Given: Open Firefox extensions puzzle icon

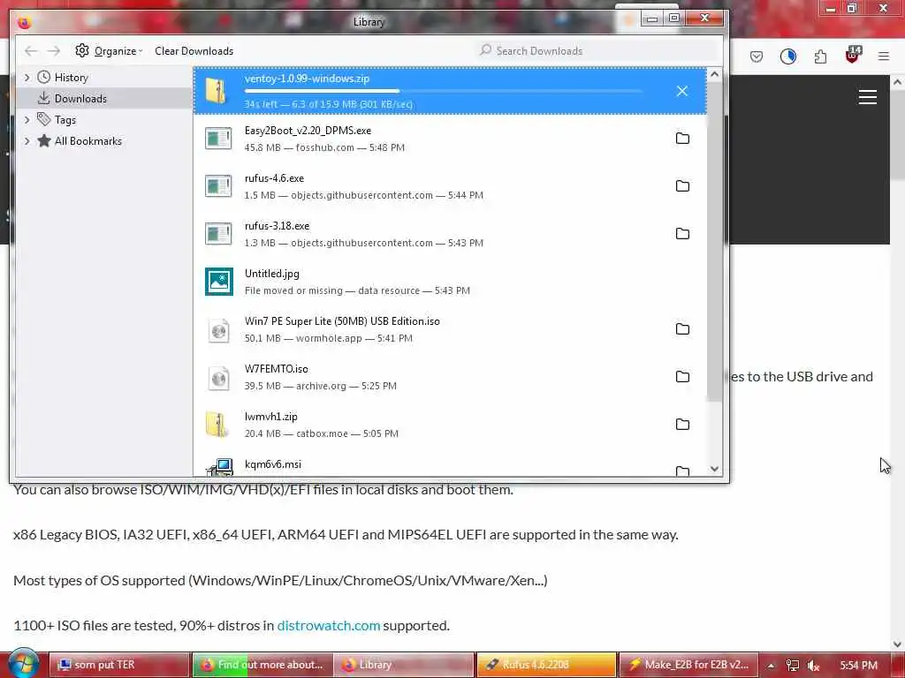Looking at the screenshot, I should pos(820,56).
